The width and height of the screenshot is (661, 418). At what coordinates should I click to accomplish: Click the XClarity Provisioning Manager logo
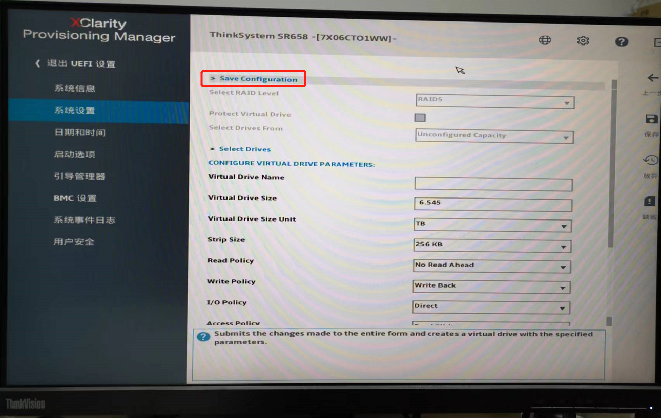(99, 30)
